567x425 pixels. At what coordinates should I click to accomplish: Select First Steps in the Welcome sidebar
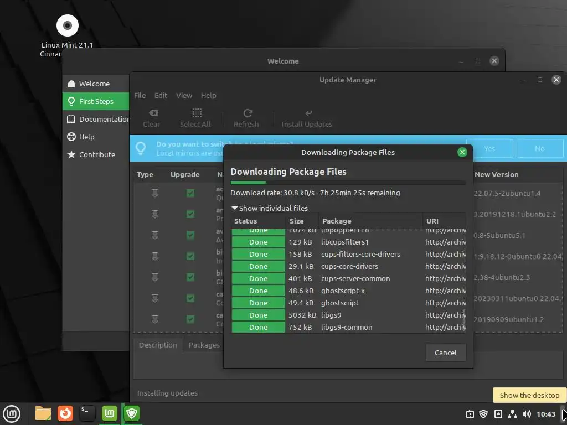coord(95,101)
